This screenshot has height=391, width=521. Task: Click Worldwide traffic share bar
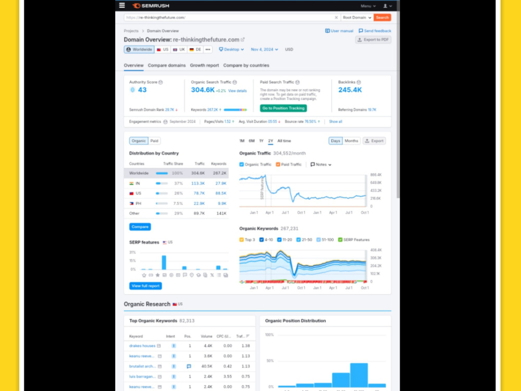tap(162, 173)
